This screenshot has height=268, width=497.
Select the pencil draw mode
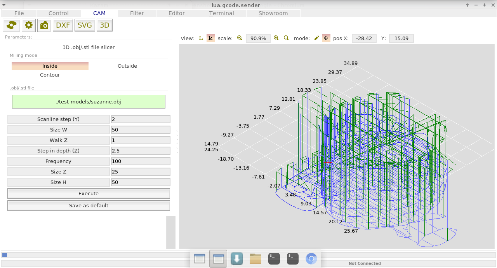point(316,38)
